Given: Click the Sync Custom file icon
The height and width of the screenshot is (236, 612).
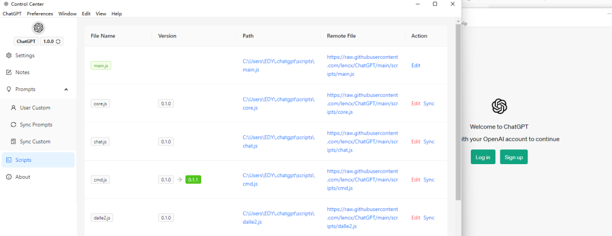Looking at the screenshot, I should [14, 141].
